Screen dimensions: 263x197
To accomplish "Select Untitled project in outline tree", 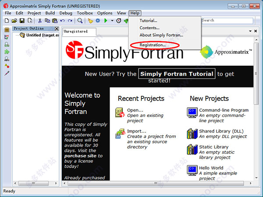I will click(43, 35).
